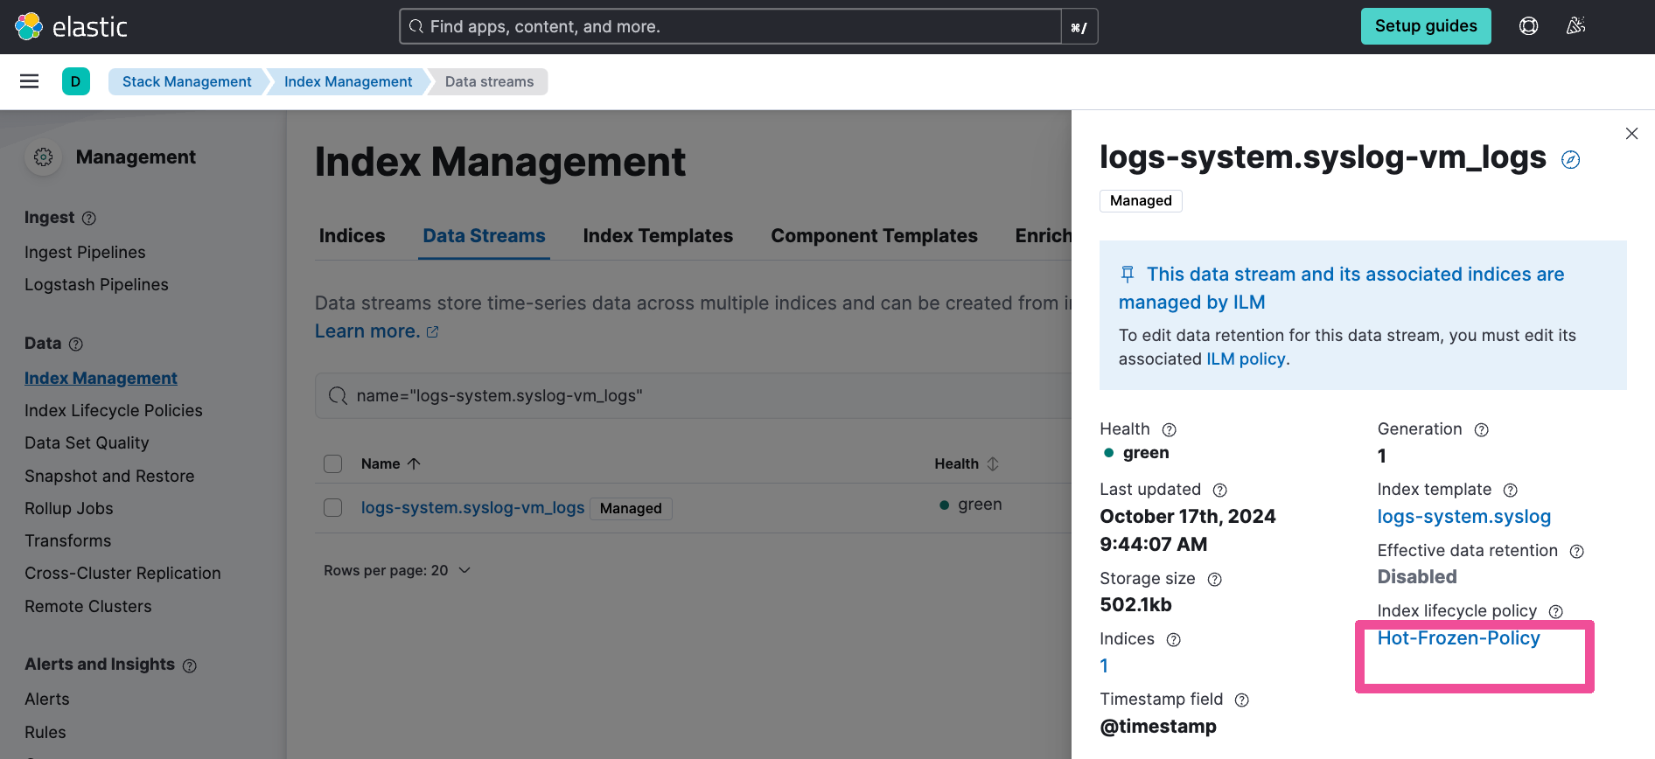The height and width of the screenshot is (759, 1655).
Task: Click the D space avatar
Action: pyautogui.click(x=76, y=81)
